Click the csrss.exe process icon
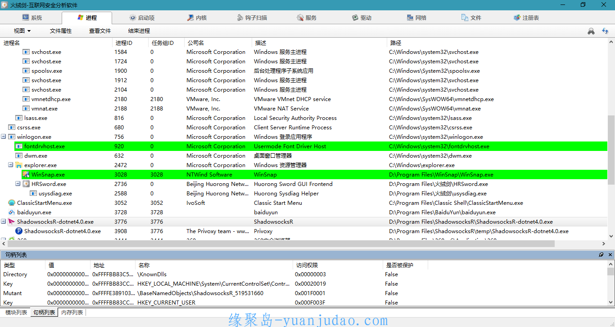Image resolution: width=615 pixels, height=327 pixels. (12, 127)
